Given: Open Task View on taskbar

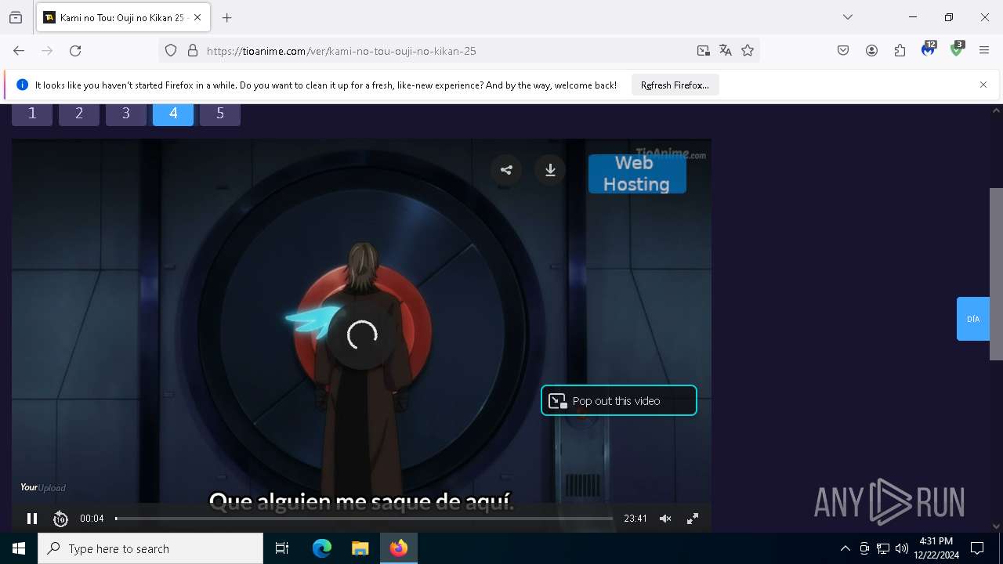Looking at the screenshot, I should pyautogui.click(x=282, y=548).
